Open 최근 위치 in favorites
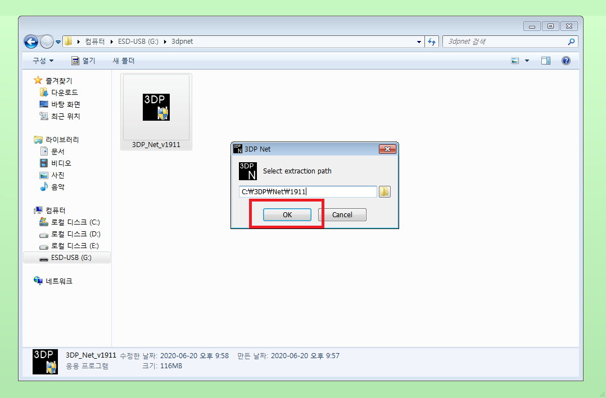606x398 pixels. pos(65,116)
